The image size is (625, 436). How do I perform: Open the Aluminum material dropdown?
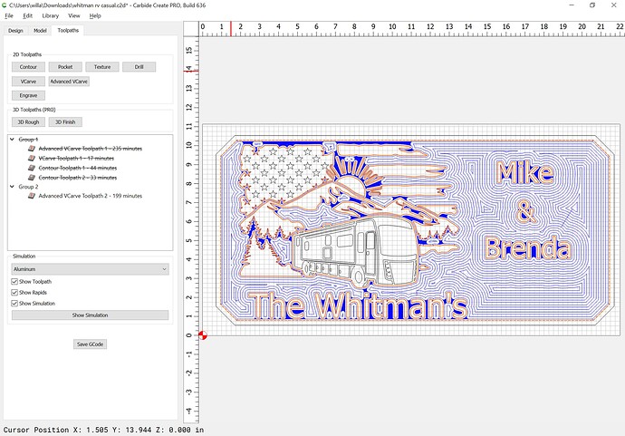[x=90, y=269]
